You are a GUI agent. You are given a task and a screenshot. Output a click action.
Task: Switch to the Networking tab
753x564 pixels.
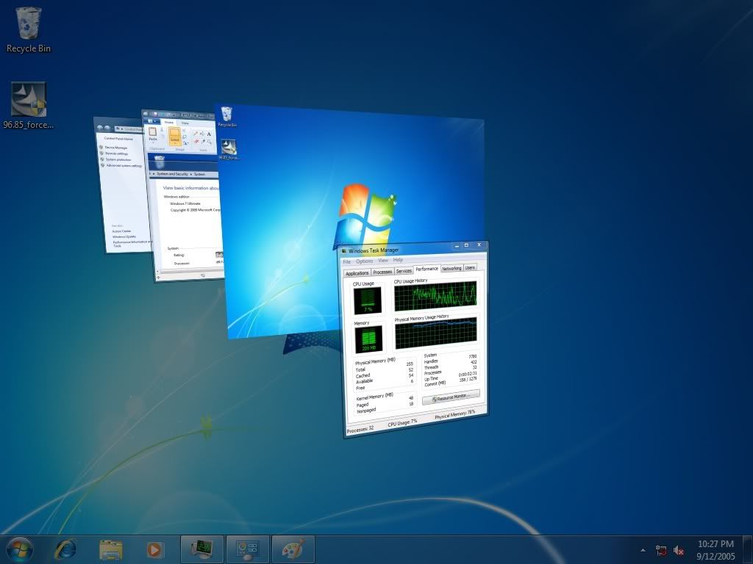pos(452,268)
